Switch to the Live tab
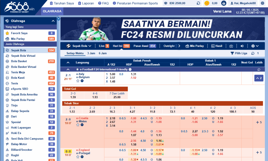268x161 pixels. [104, 46]
